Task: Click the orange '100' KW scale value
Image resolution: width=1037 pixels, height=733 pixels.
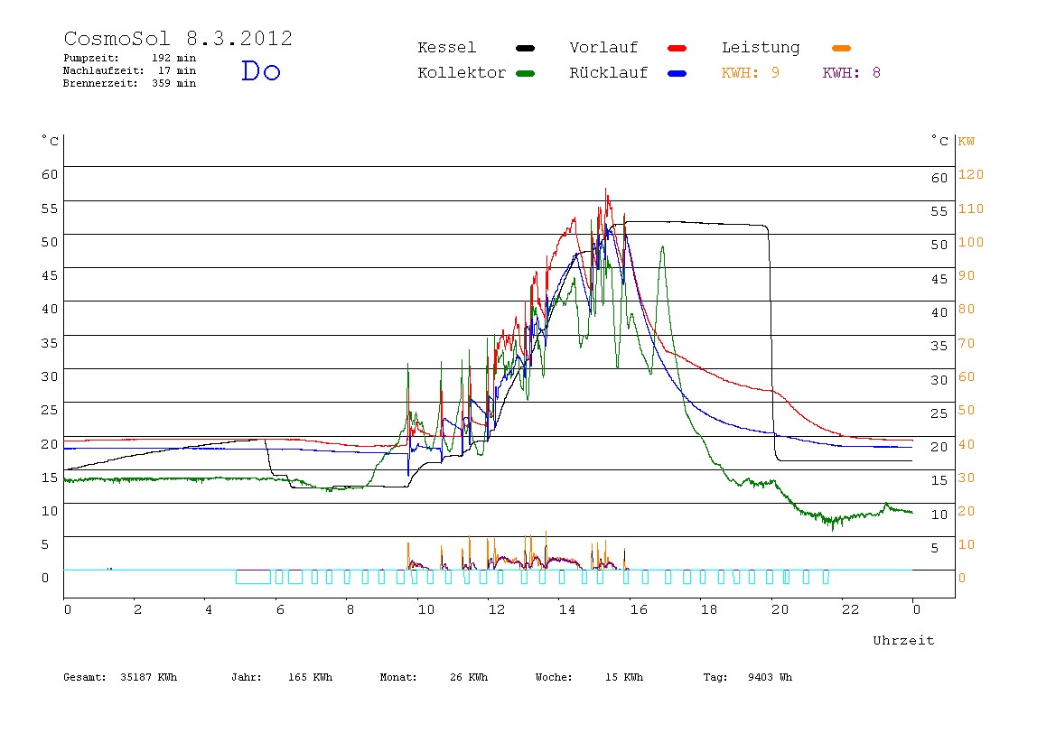Action: point(971,242)
